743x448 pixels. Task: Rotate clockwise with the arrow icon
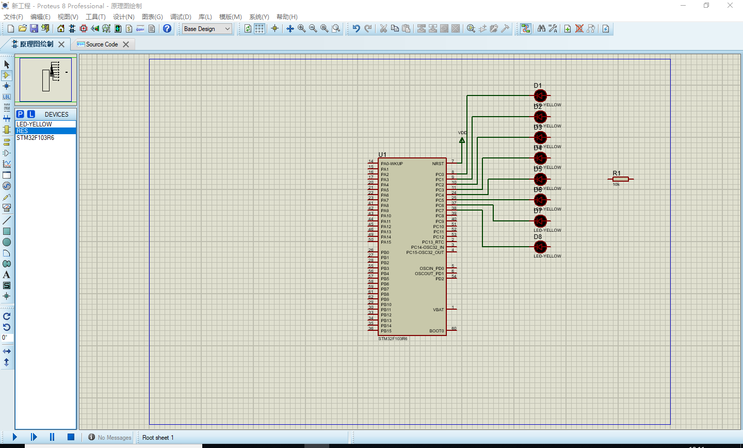[7, 316]
